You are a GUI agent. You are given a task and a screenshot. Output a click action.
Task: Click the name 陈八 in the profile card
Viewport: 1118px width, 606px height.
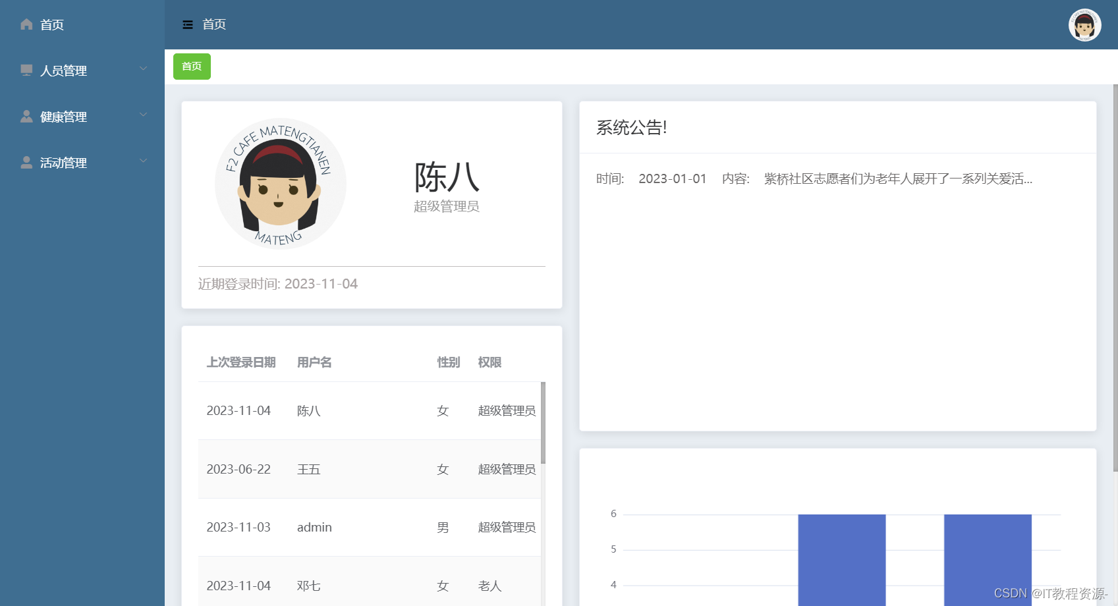(447, 177)
